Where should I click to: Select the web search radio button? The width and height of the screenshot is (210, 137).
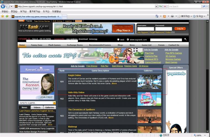[118, 39]
